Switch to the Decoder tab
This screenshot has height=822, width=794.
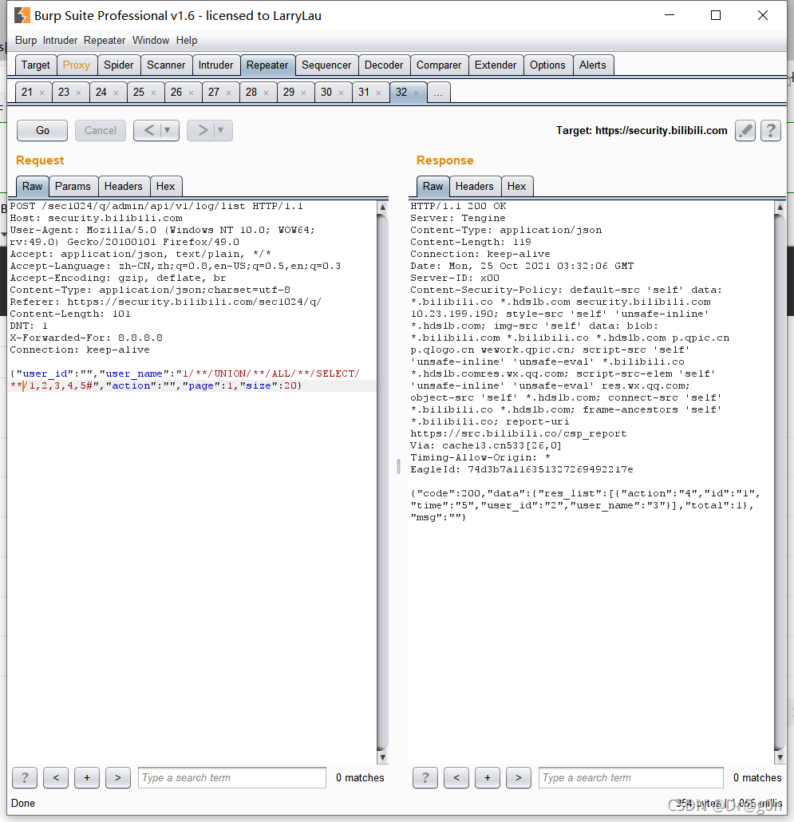[x=384, y=65]
